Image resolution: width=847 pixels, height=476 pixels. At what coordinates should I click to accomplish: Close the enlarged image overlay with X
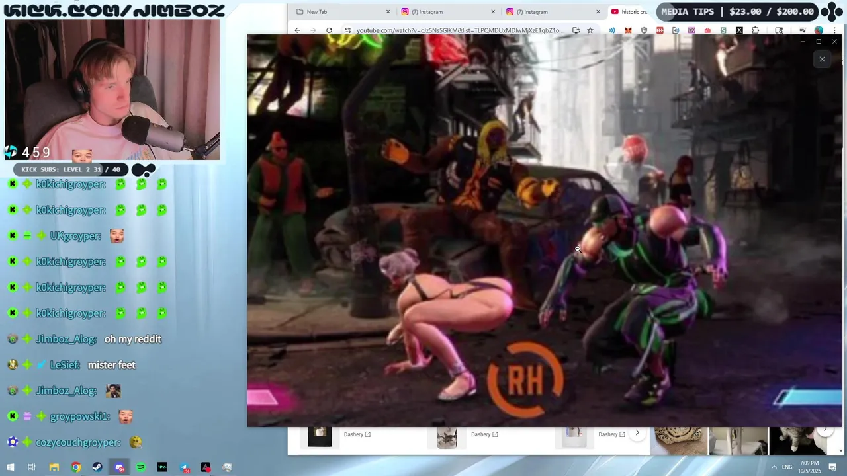[x=822, y=59]
